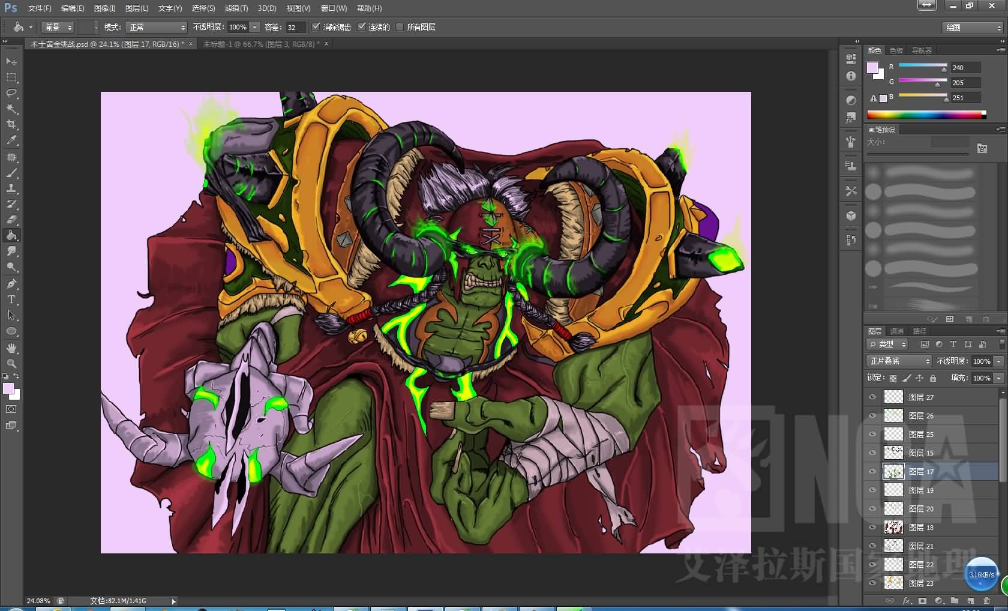
Task: Open the 模式 blend mode dropdown
Action: [157, 27]
